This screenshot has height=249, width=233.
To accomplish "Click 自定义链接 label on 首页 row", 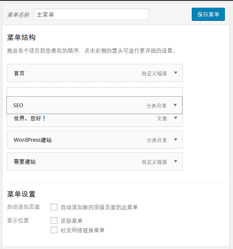I will 154,74.
